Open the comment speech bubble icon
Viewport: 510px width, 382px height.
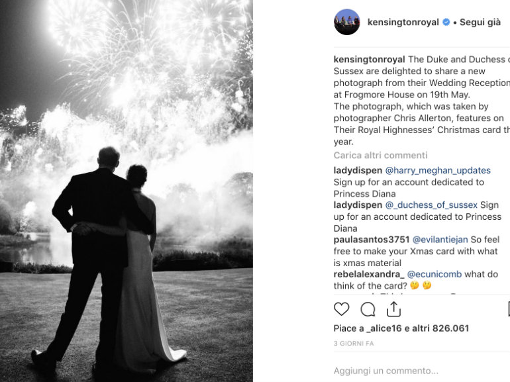[368, 309]
